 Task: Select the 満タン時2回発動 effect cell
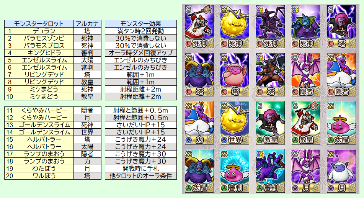pos(141,31)
